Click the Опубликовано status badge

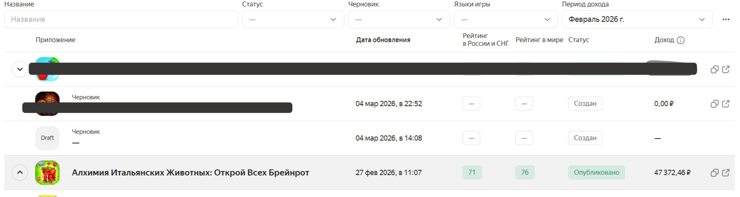tap(596, 173)
